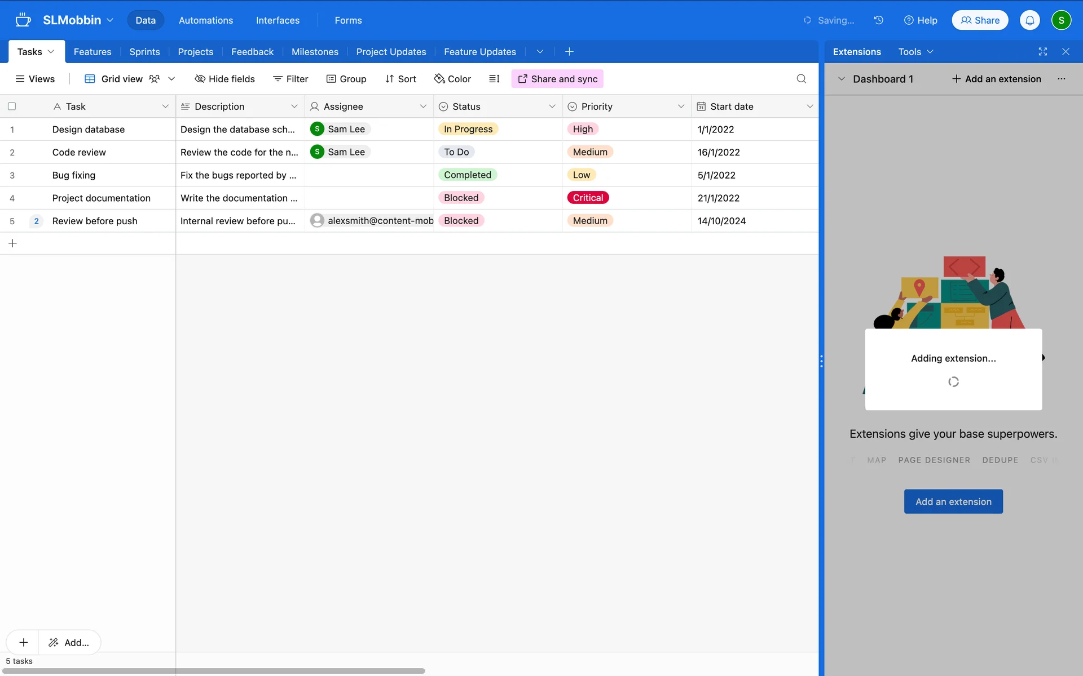Switch to the Milestones table tab
Screen dimensions: 1083x676
[315, 52]
